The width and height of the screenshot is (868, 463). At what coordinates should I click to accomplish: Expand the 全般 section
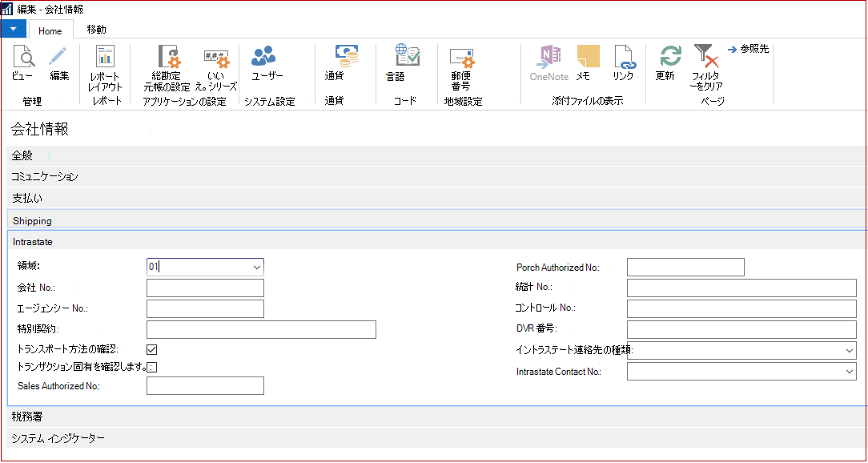coord(436,156)
